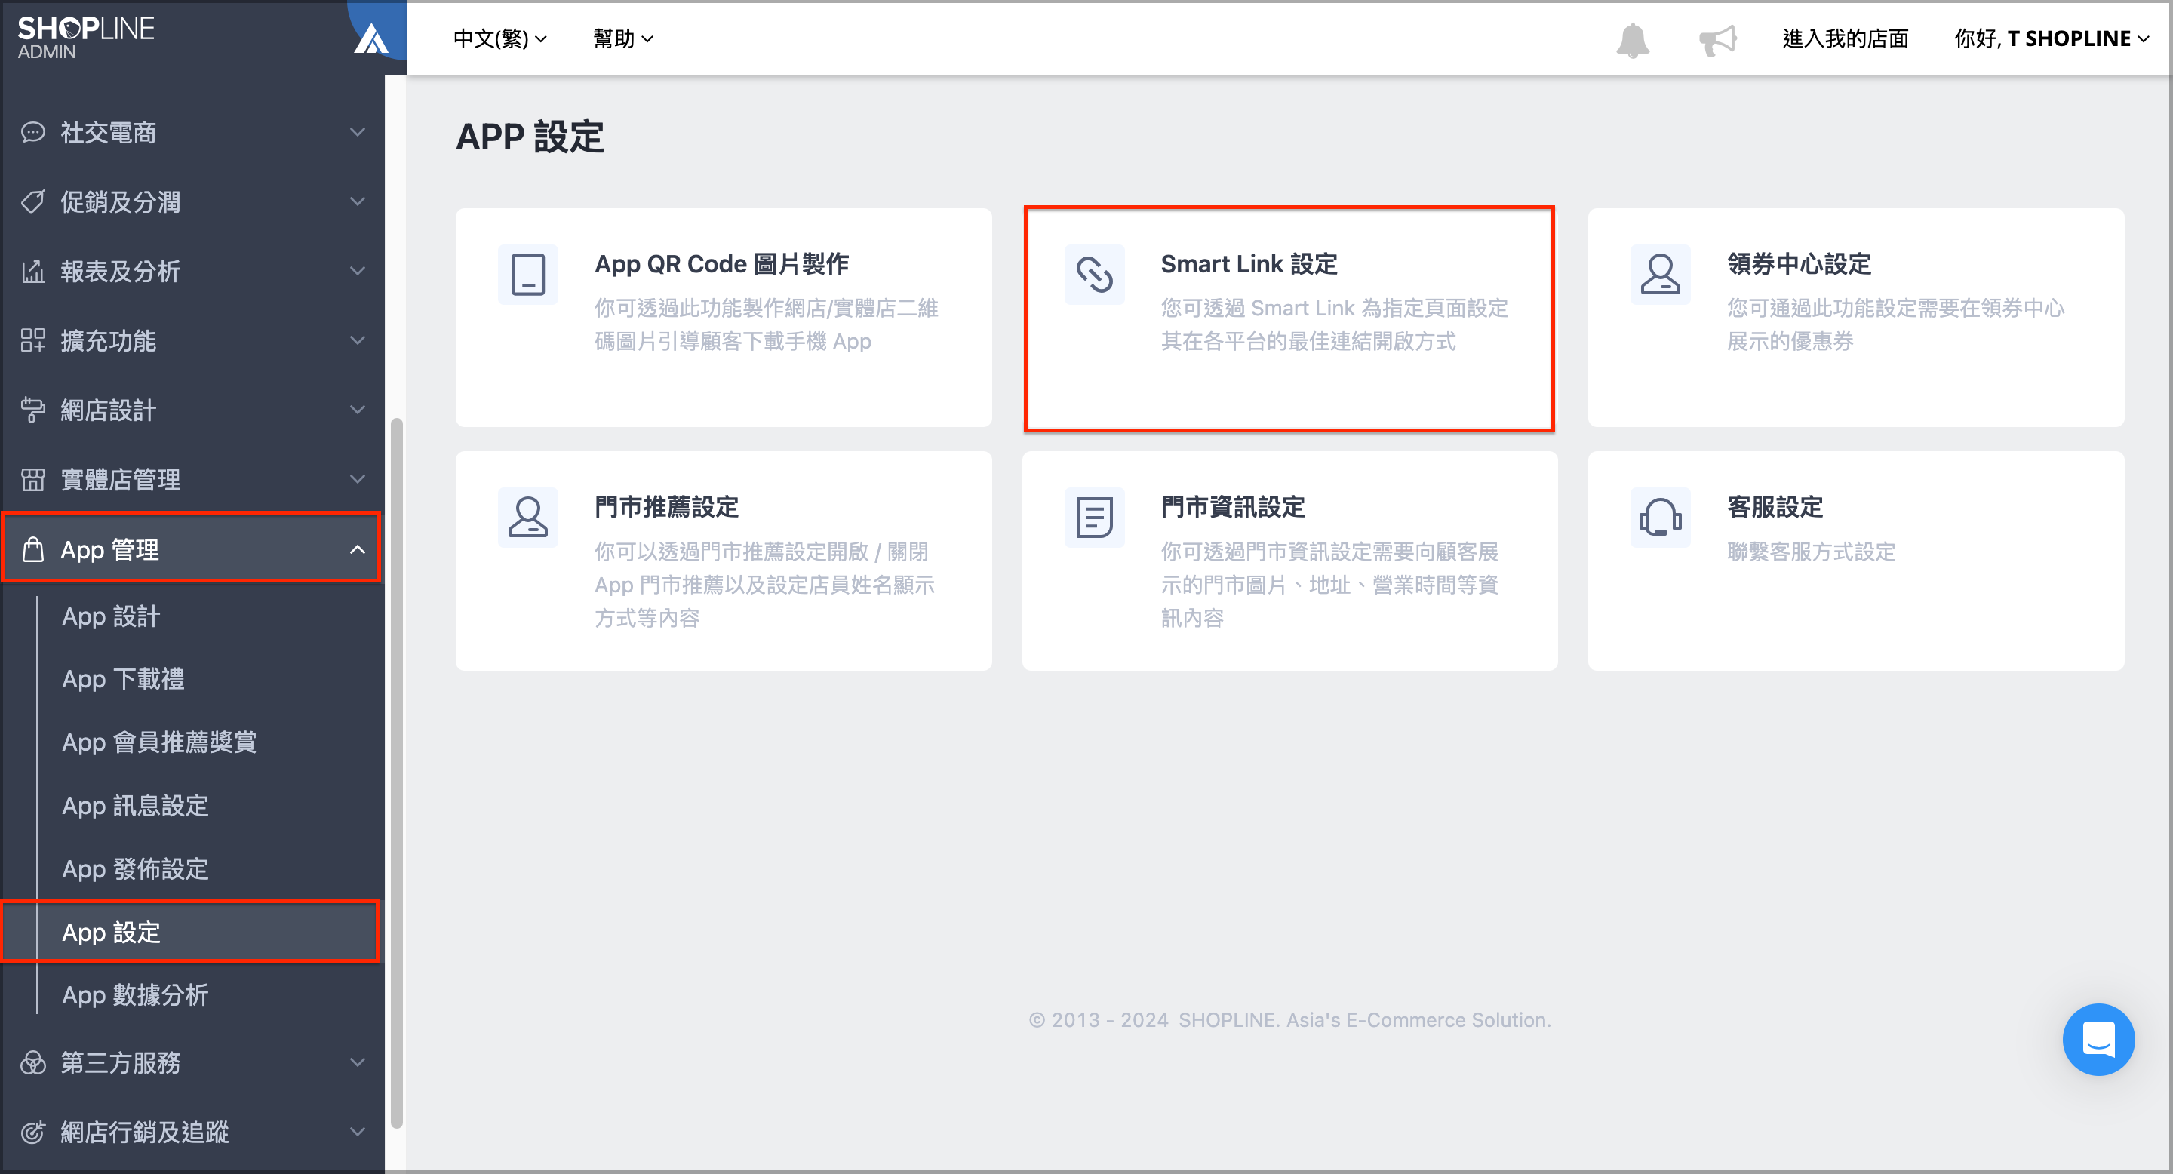Click the App QR Code phone icon
2173x1174 pixels.
pos(528,274)
